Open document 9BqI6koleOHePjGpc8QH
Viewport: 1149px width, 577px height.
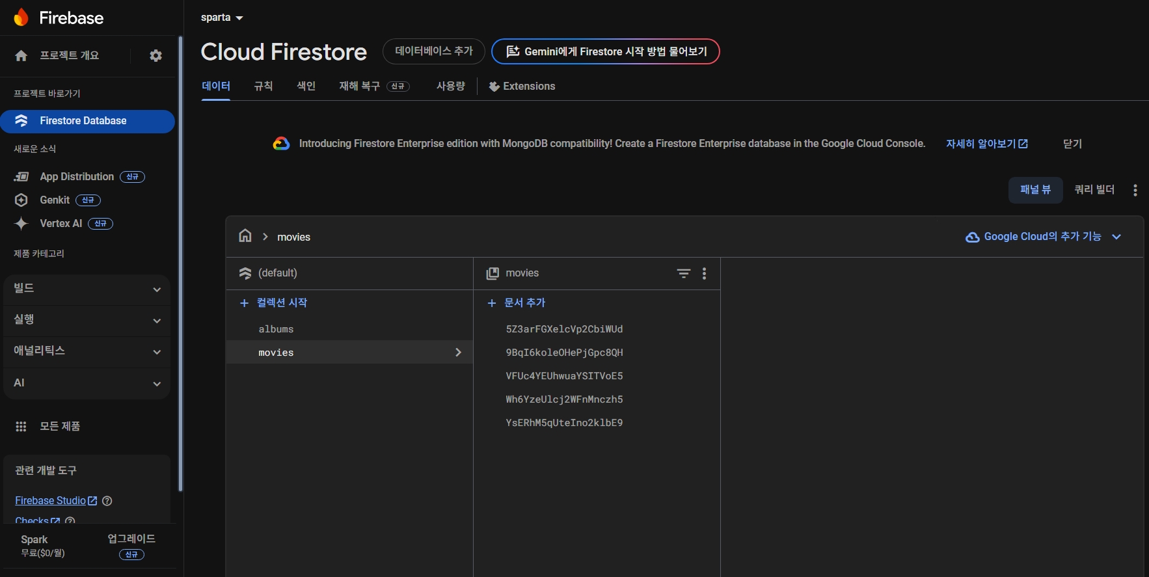(565, 353)
